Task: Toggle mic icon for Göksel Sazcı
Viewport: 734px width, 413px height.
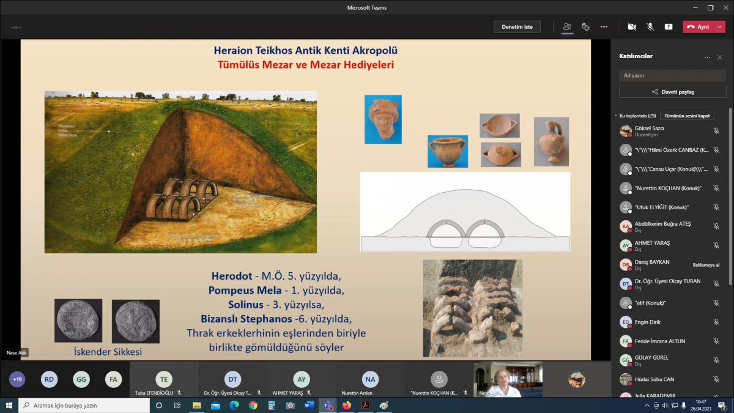Action: coord(716,131)
